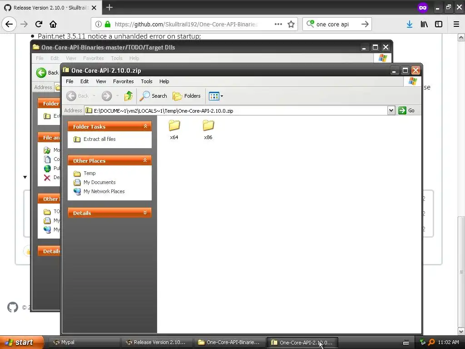Image resolution: width=465 pixels, height=349 pixels.
Task: Open the Library icon in browser toolbar
Action: [424, 24]
